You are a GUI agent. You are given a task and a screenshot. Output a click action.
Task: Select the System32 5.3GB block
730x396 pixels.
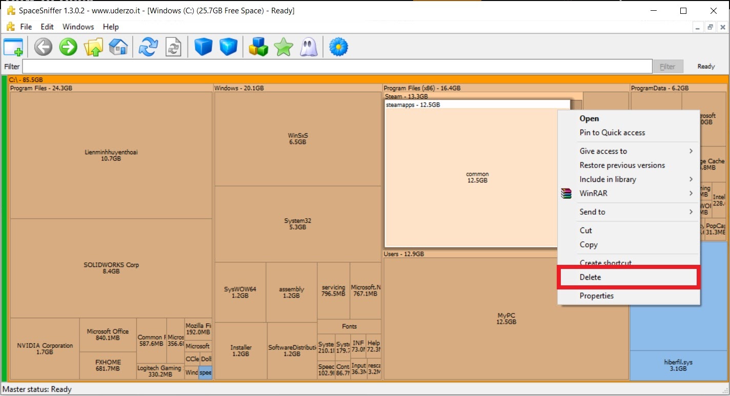coord(298,224)
